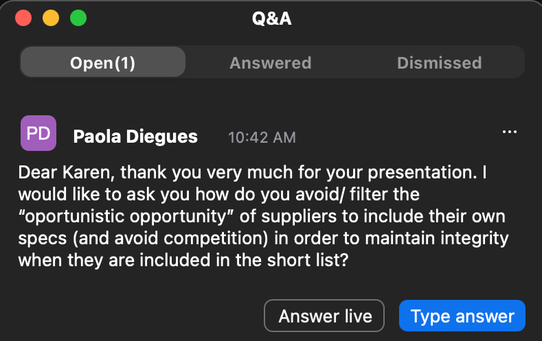Maximize the Q&A window with green button

(78, 18)
